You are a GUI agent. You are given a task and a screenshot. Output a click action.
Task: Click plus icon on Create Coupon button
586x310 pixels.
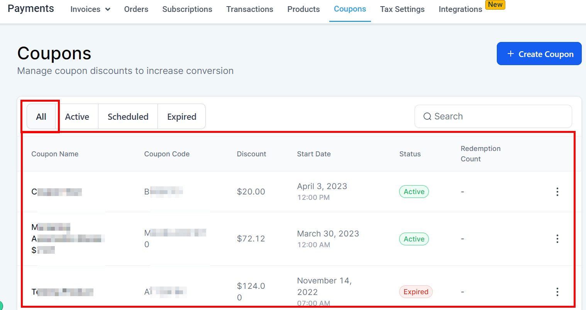pos(510,54)
